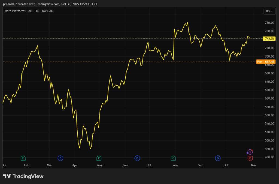Click the March dividend marker icon
Screen dimensions: 279x184
coord(60,158)
